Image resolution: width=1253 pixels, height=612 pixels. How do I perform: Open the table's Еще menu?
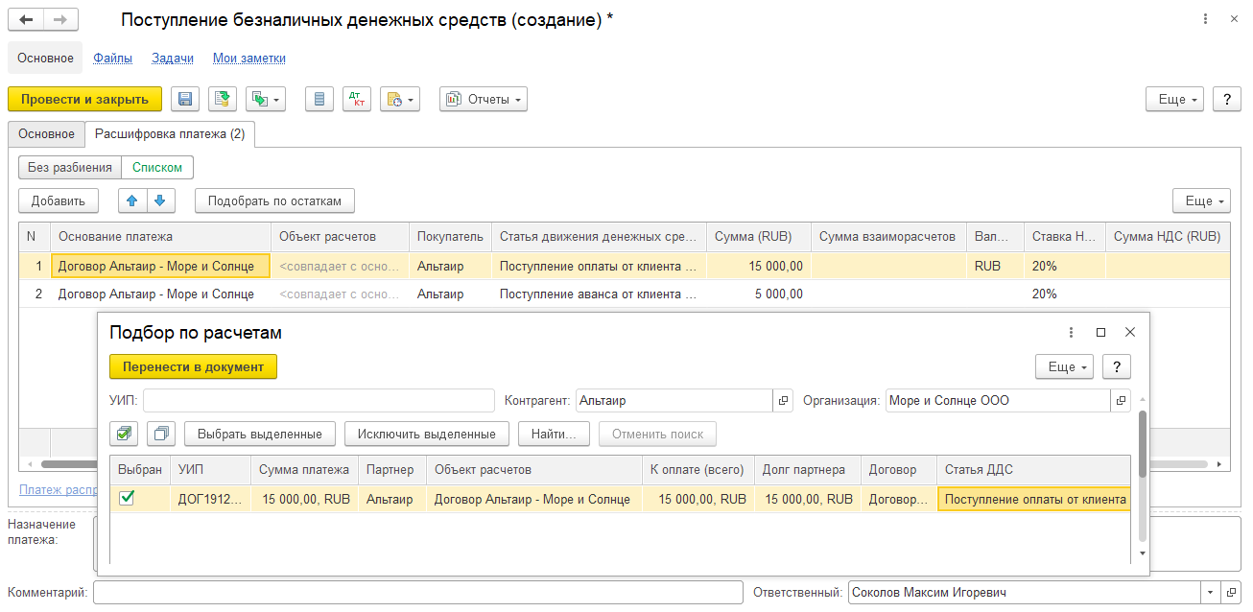(1202, 200)
